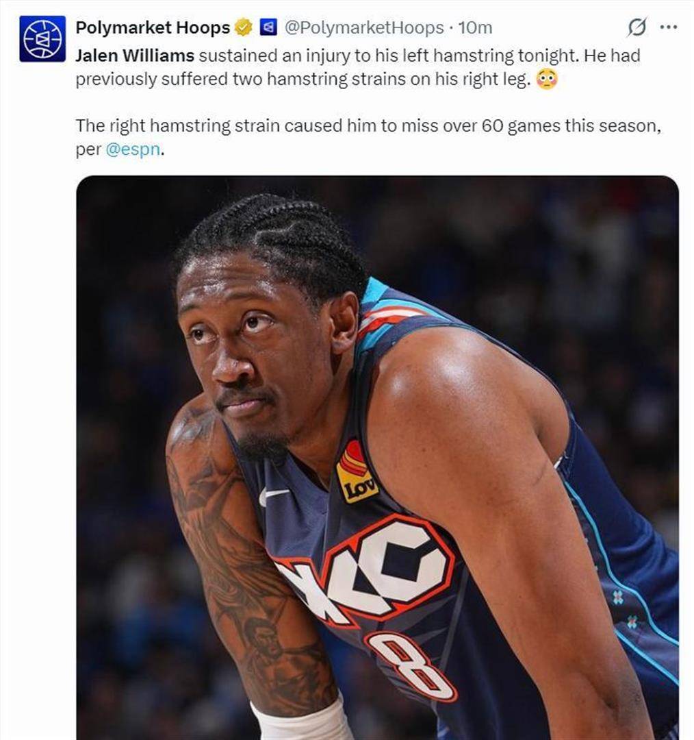694x740 pixels.
Task: Click the blue affiliate badge icon
Action: point(269,28)
